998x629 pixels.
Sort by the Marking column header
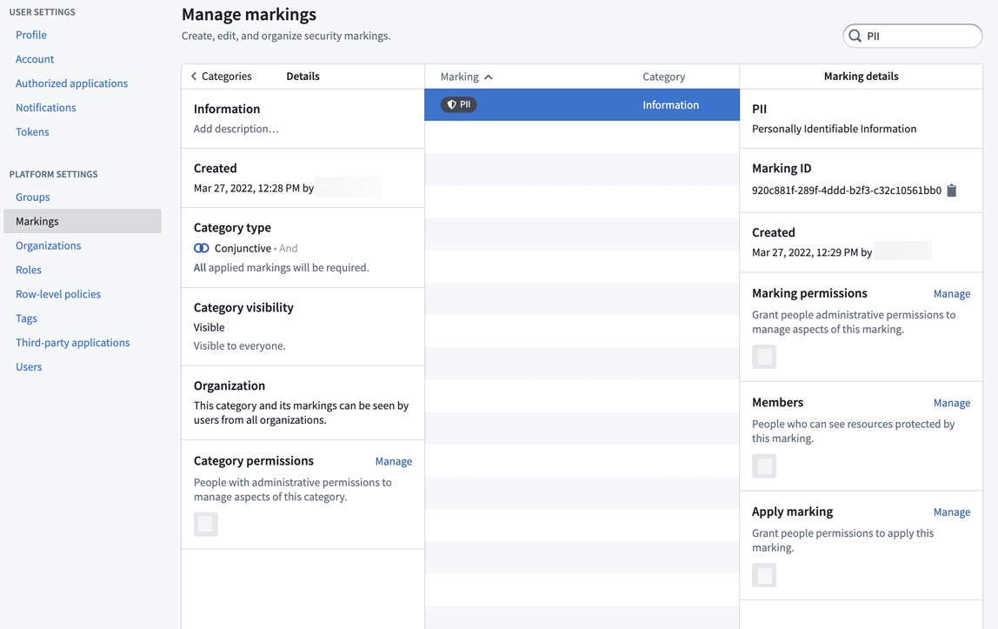467,77
